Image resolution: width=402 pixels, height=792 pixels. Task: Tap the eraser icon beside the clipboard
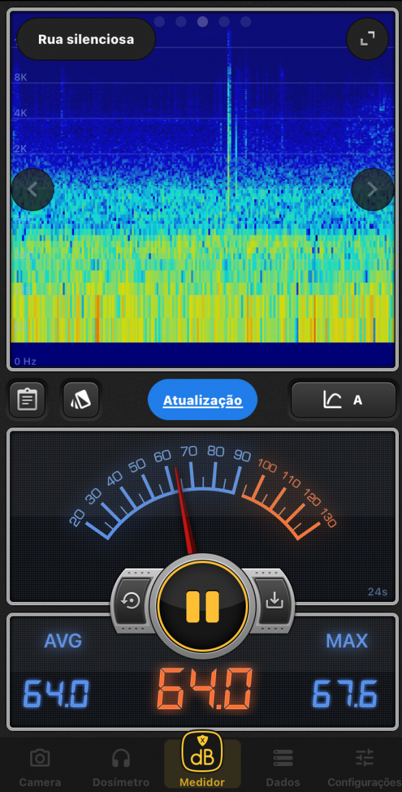[81, 400]
